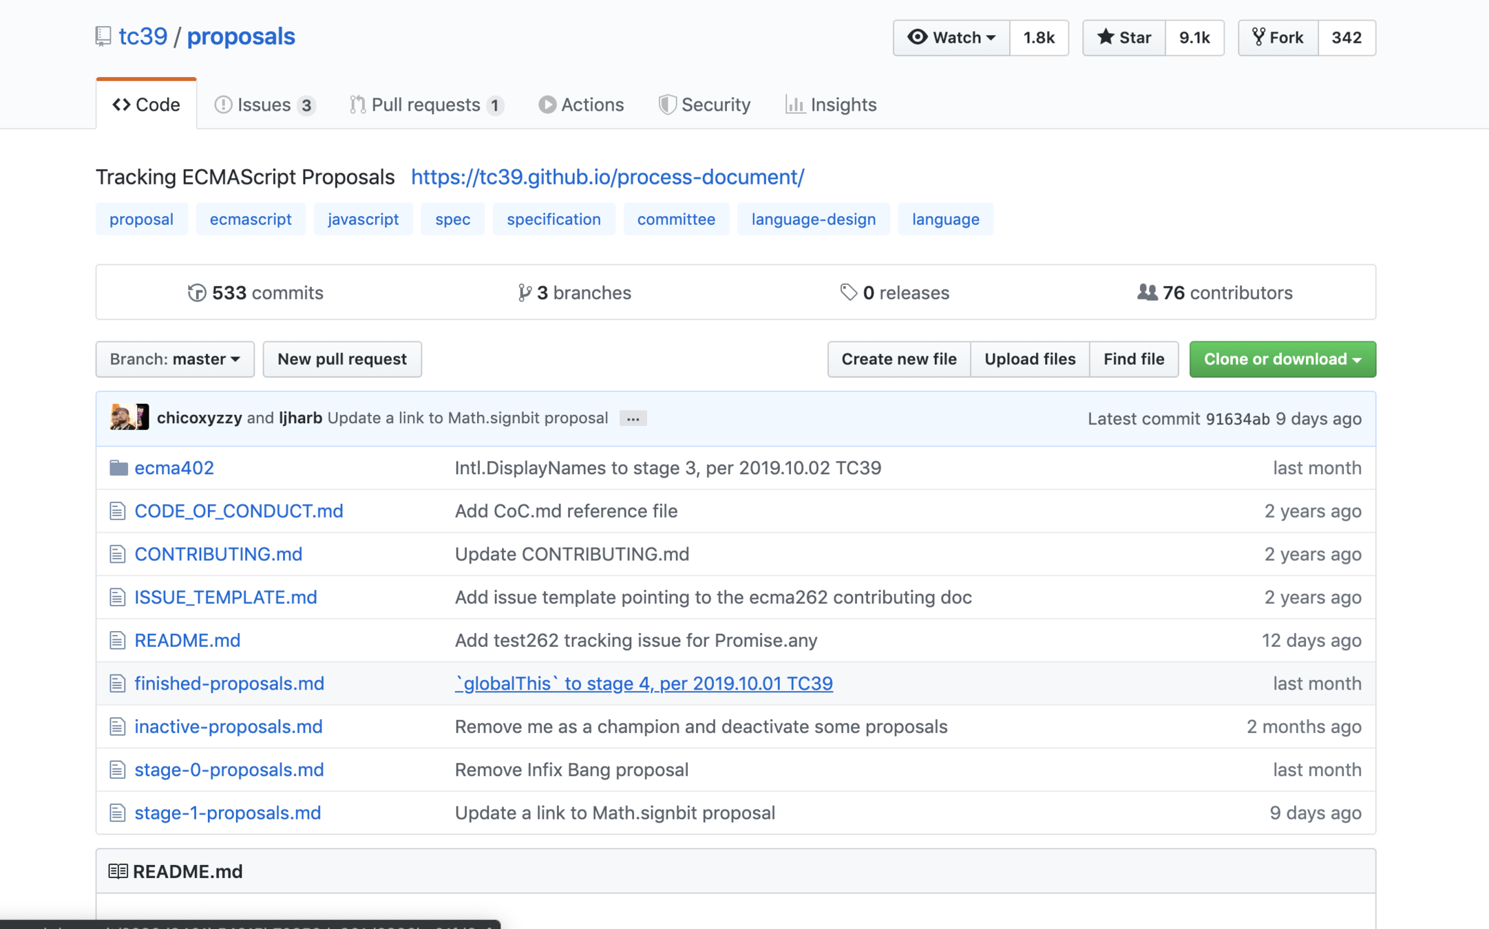Expand the Clone or download menu
The image size is (1489, 929).
1282,359
